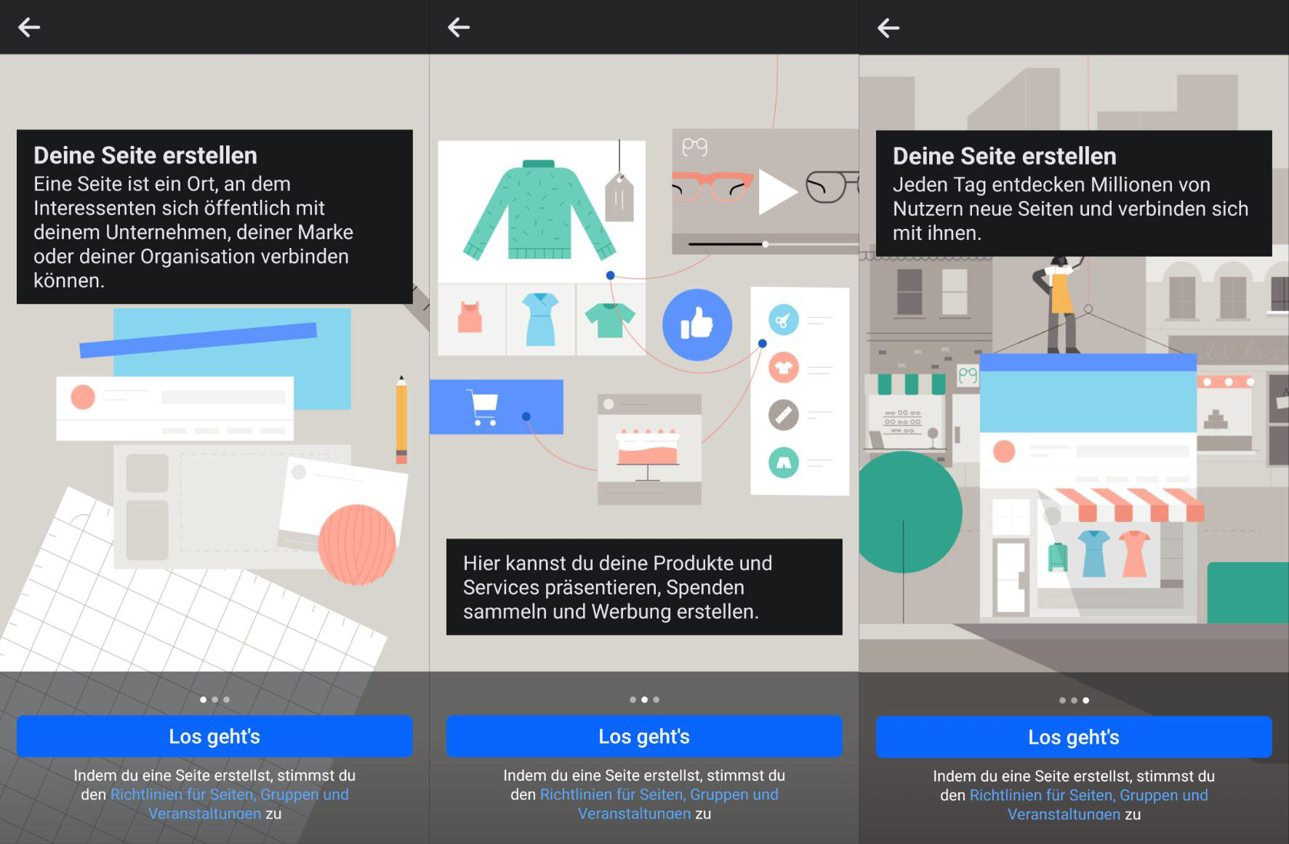Open Richtlinien link on the first screen
The height and width of the screenshot is (844, 1289).
pos(229,804)
